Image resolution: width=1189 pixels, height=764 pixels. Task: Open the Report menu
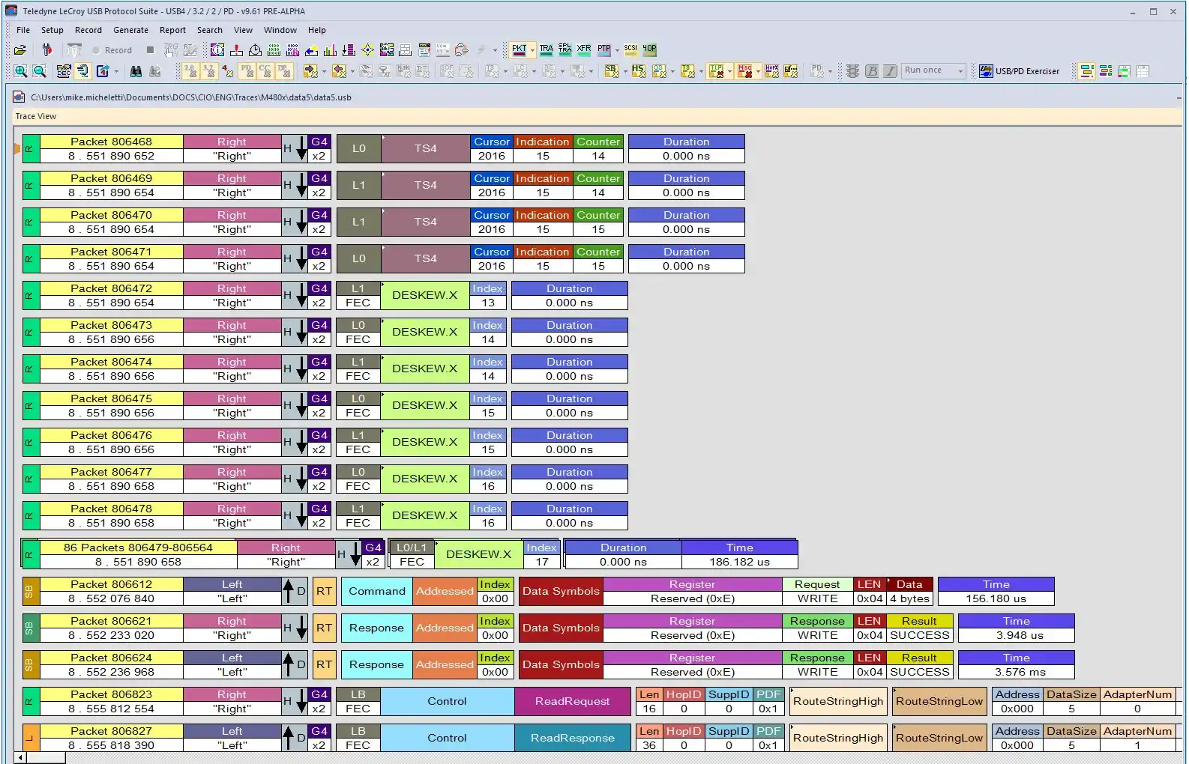click(172, 30)
